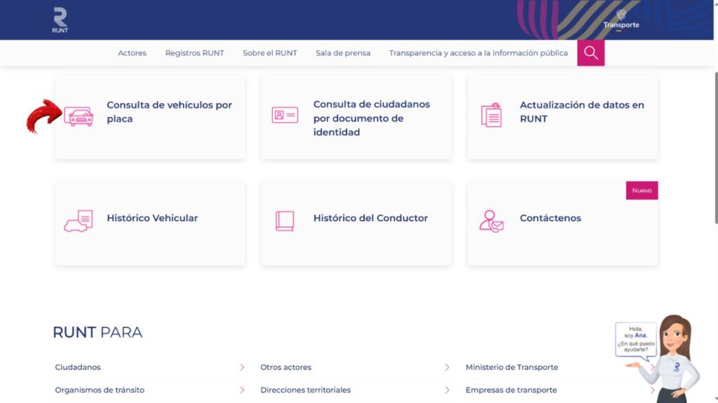Open the Actores menu
Screen dimensions: 718x403
132,53
